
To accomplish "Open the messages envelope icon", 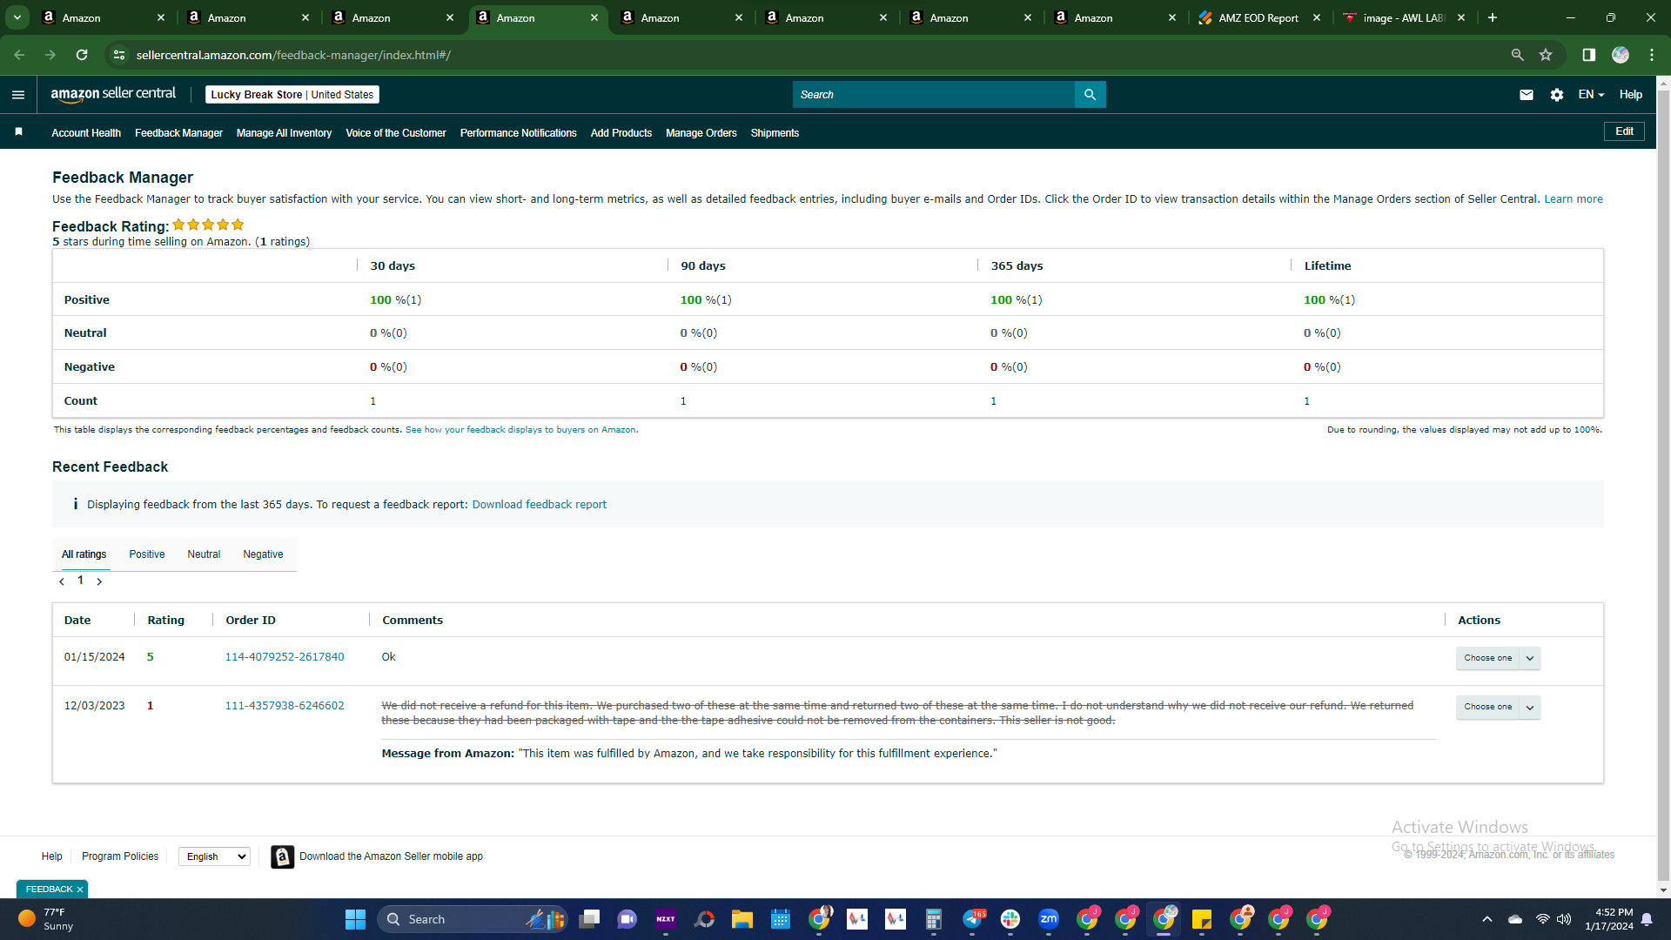I will pyautogui.click(x=1527, y=95).
